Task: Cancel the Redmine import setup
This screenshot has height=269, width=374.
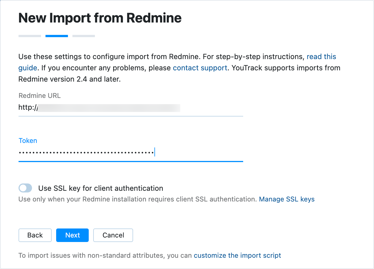Action: click(x=113, y=235)
